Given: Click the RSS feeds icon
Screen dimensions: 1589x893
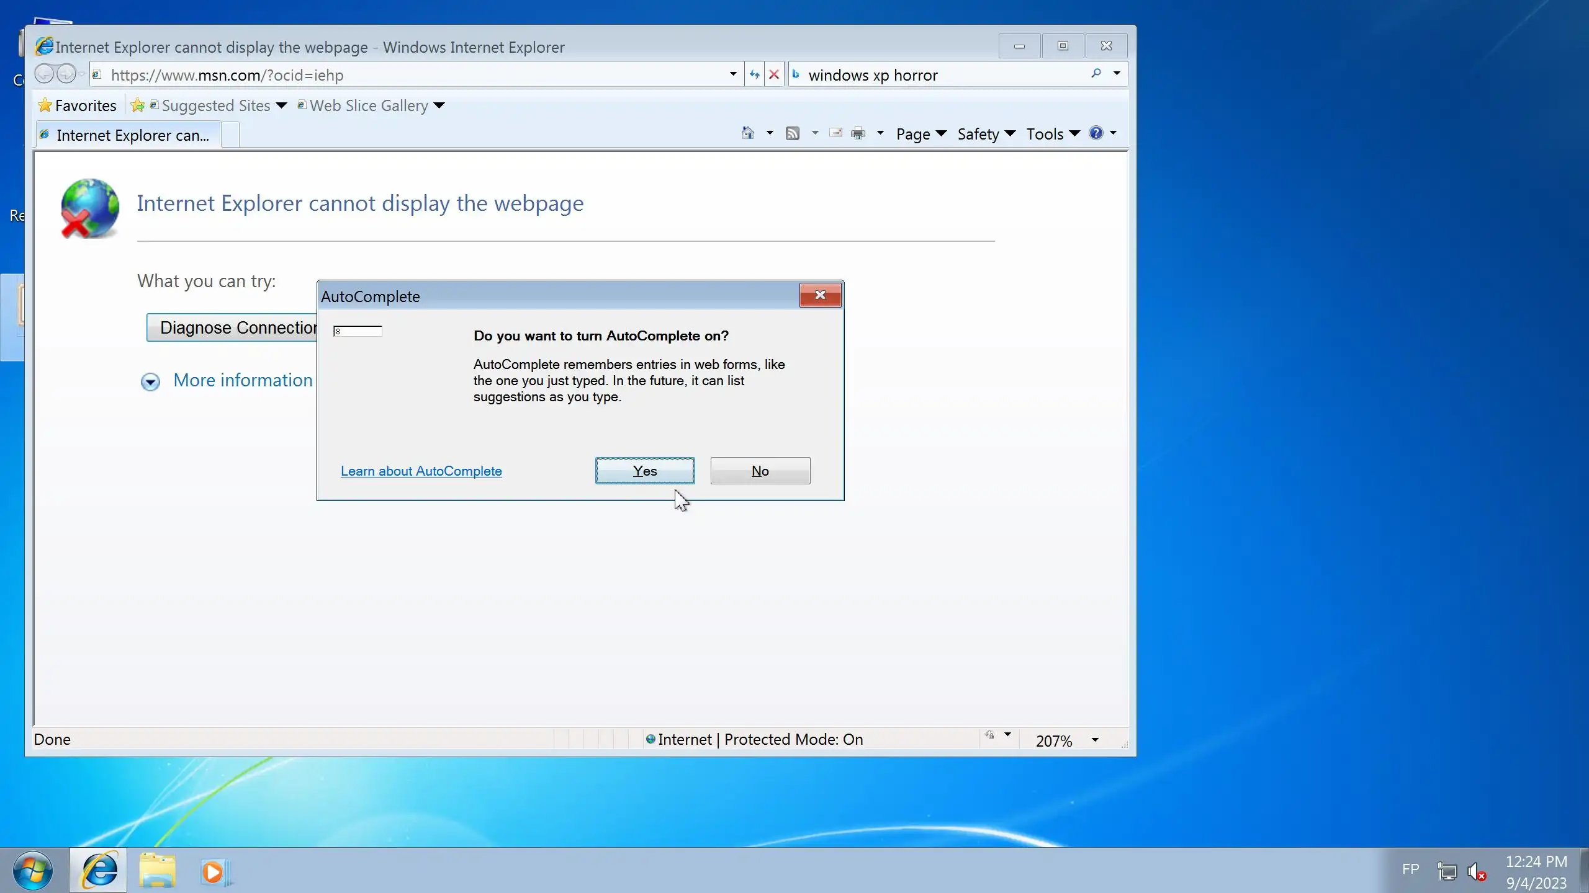Looking at the screenshot, I should pos(793,133).
